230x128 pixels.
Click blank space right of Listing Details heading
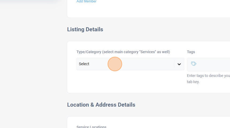[x=160, y=29]
